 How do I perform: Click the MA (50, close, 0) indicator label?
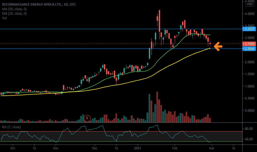point(14,9)
